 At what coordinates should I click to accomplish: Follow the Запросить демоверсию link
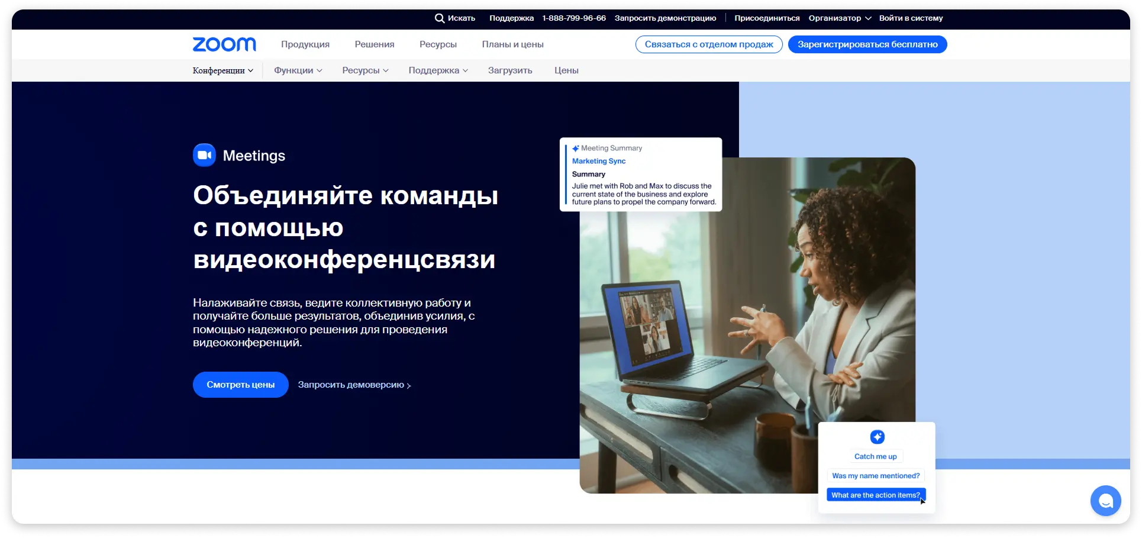[354, 385]
